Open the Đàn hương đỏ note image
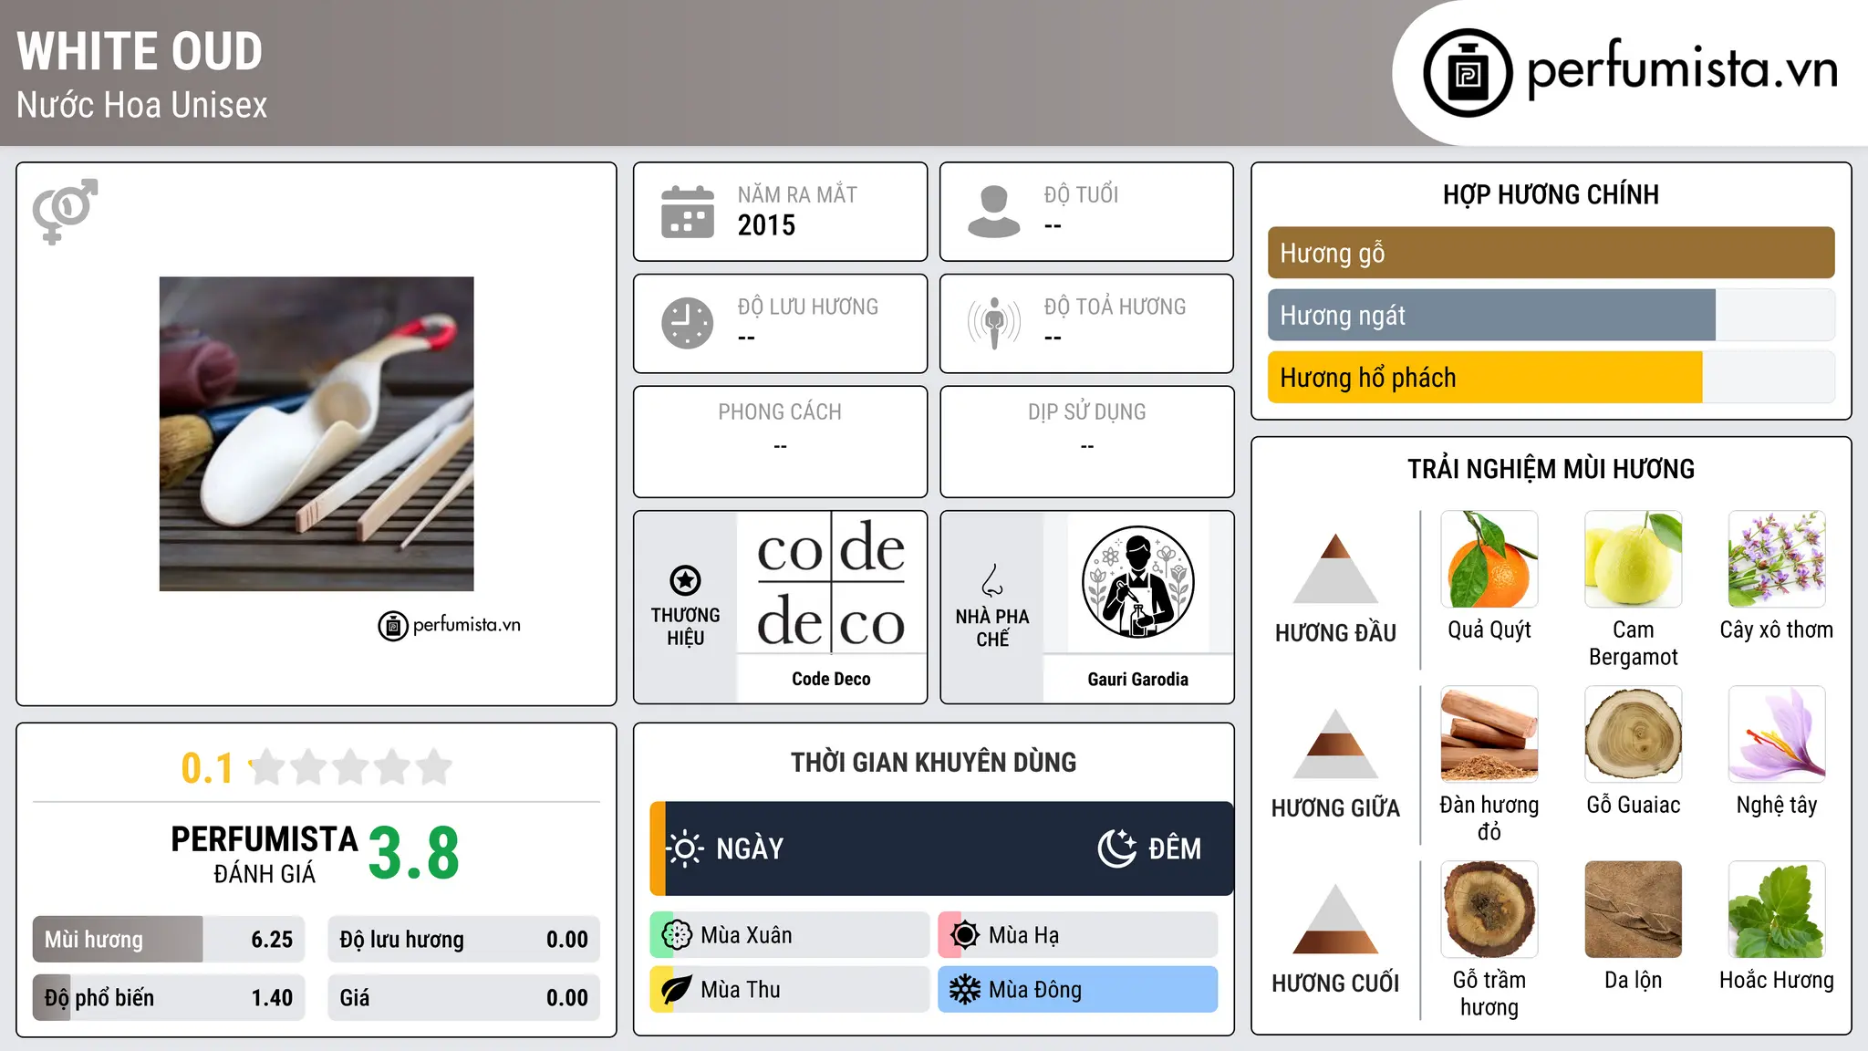Image resolution: width=1868 pixels, height=1051 pixels. click(x=1489, y=734)
